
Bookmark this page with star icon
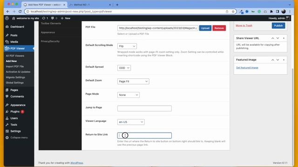[233, 12]
